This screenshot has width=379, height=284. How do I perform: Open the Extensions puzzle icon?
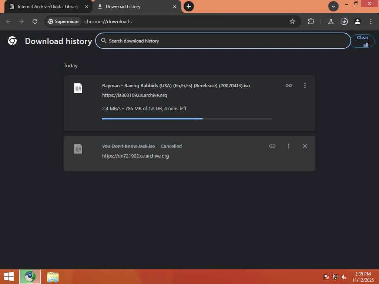(x=311, y=21)
